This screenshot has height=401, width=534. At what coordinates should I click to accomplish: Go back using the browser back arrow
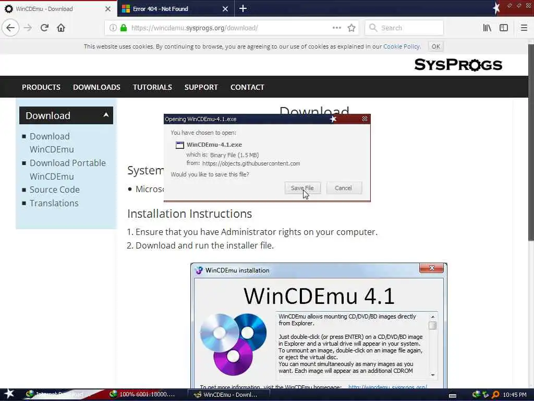point(10,28)
